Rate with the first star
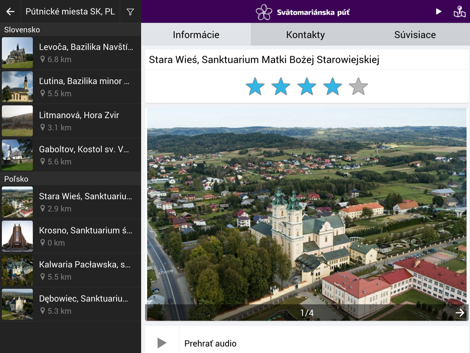Screen dimensions: 470x353 [x=255, y=87]
